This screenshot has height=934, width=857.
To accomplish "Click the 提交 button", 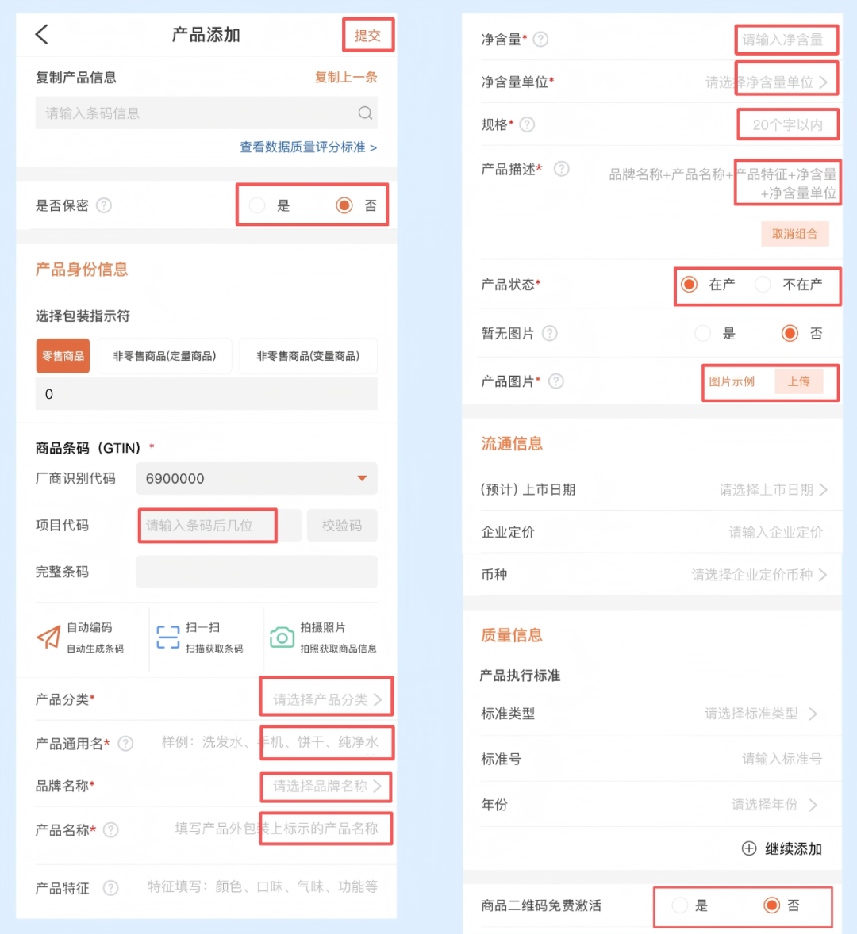I will pos(367,36).
